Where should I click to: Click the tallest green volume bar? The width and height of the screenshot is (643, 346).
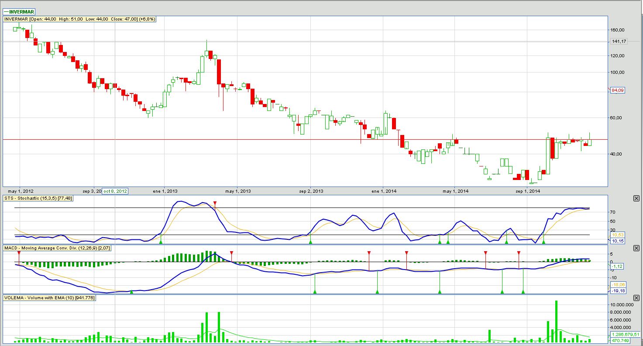point(556,322)
